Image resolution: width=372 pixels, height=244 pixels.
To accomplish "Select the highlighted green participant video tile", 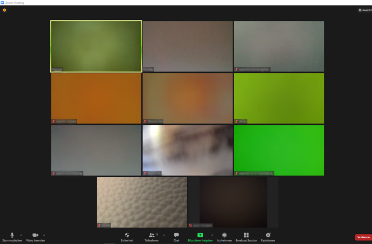I will [96, 46].
